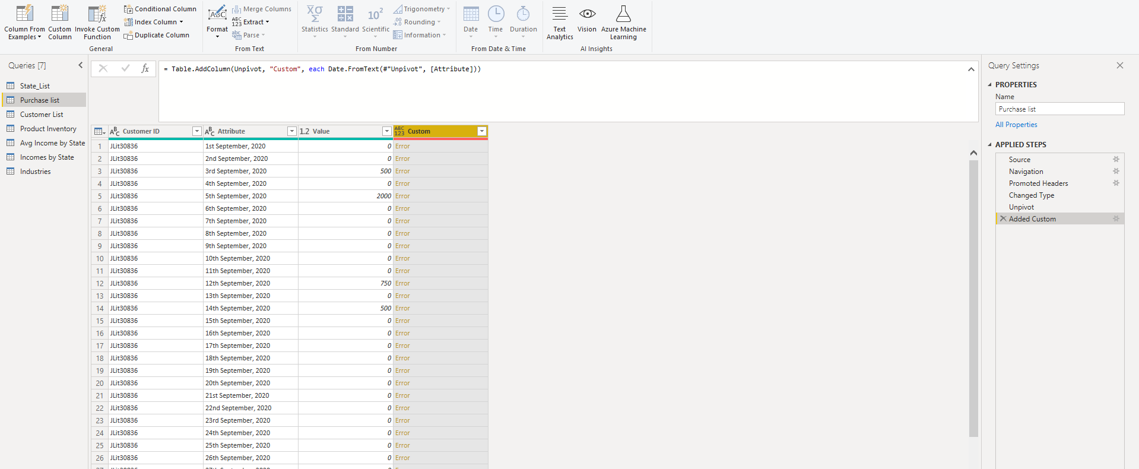Launch Vision AI insight
The image size is (1139, 469).
coord(587,19)
